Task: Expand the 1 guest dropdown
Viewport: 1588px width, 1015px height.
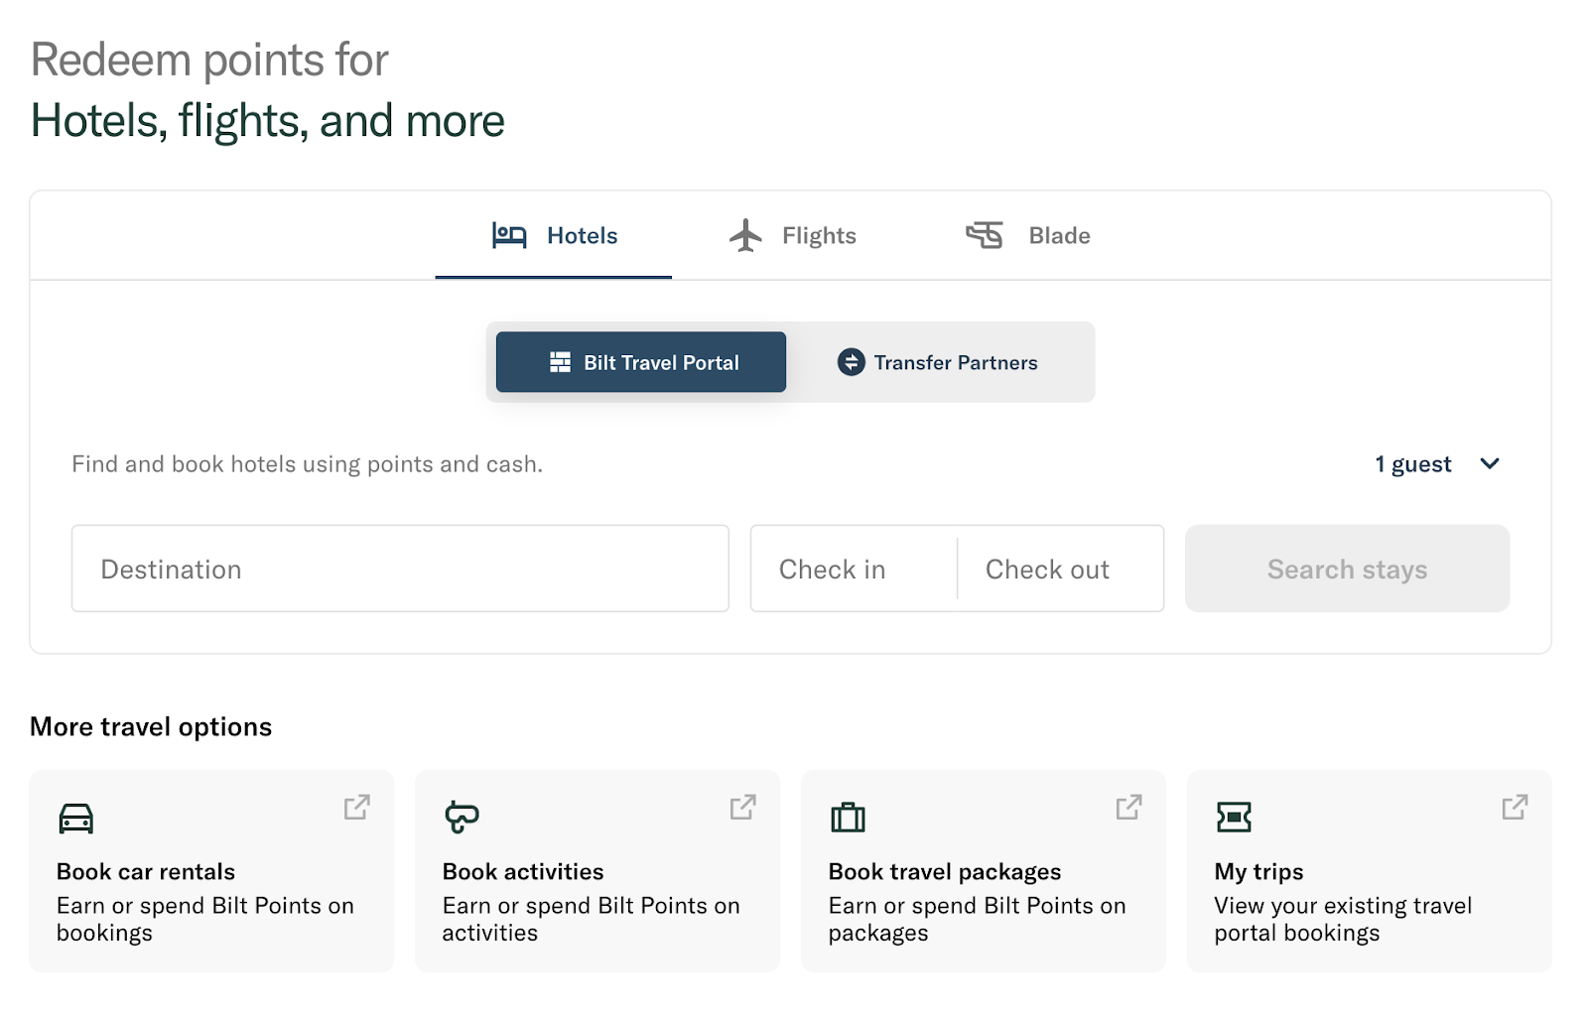Action: tap(1437, 464)
